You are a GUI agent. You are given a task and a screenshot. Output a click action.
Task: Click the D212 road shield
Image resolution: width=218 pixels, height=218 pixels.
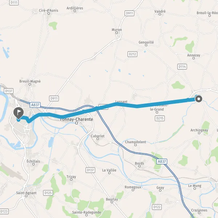click(x=132, y=54)
